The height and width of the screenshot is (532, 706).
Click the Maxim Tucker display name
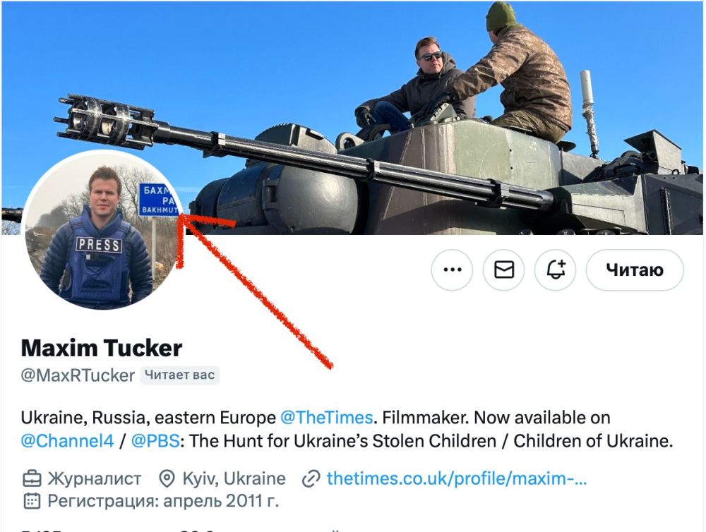tap(102, 348)
